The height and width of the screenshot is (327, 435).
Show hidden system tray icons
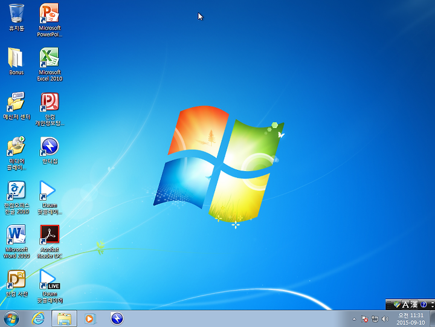[354, 319]
